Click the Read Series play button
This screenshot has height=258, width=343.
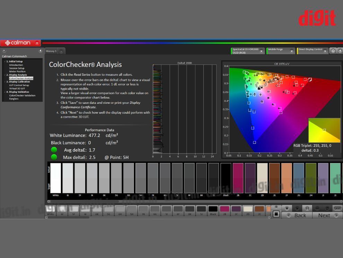[x=297, y=208]
